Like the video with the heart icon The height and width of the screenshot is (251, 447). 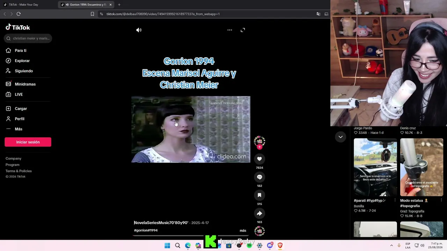[259, 159]
